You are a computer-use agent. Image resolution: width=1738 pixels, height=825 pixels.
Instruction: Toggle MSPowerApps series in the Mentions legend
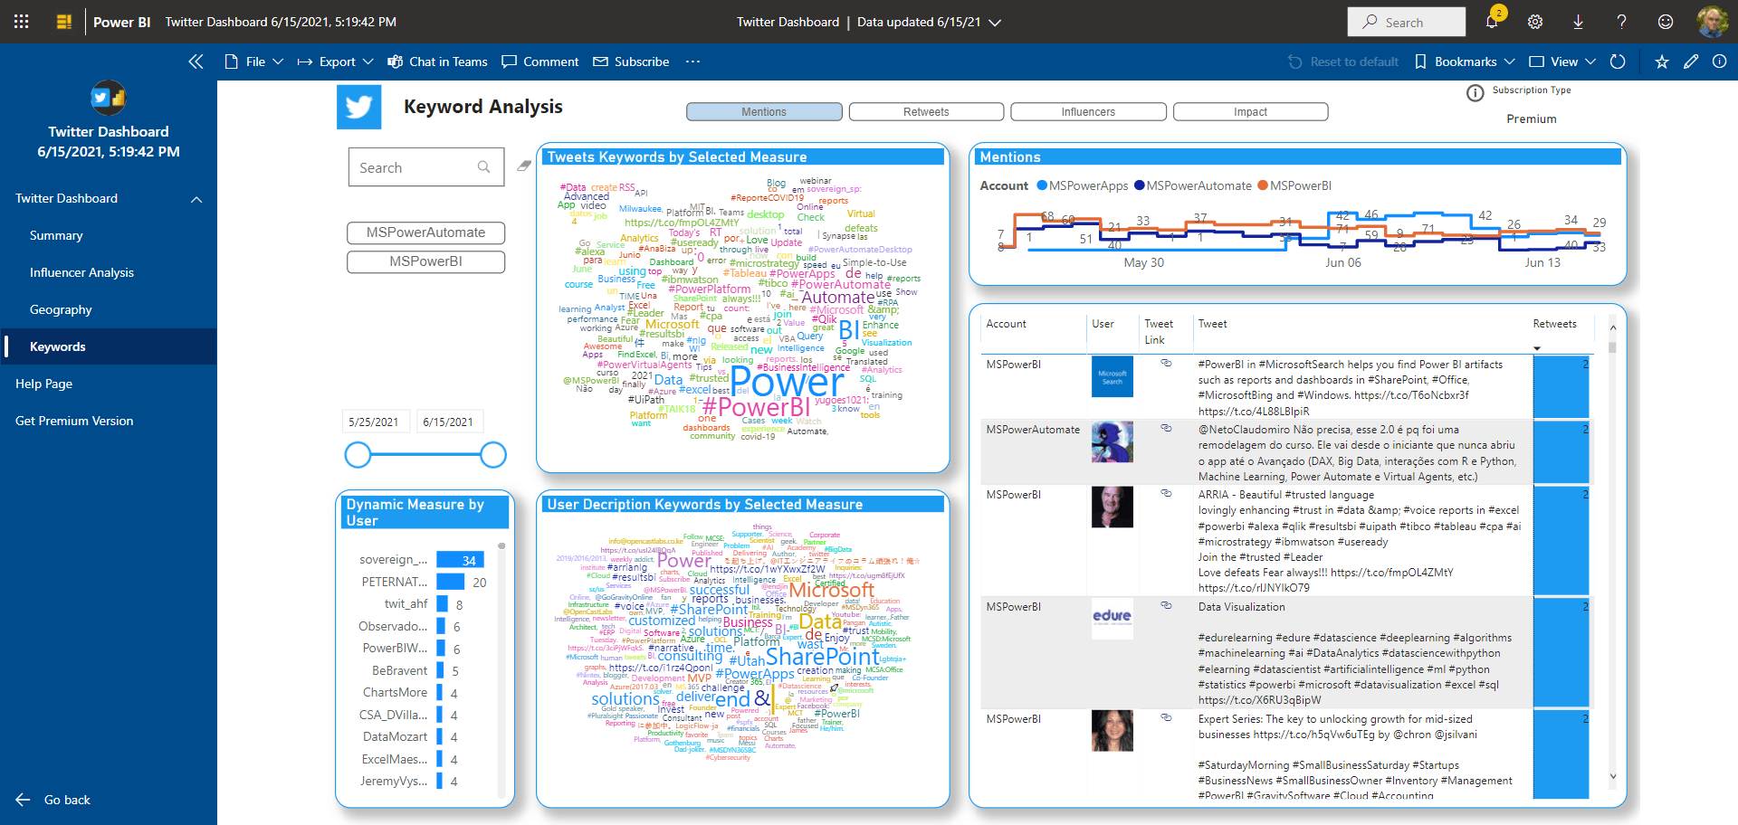point(1083,185)
